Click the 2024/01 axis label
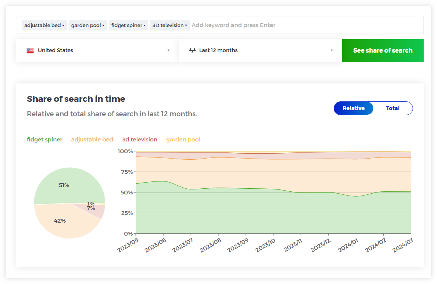Viewport: 437px width, 284px height. pos(348,245)
